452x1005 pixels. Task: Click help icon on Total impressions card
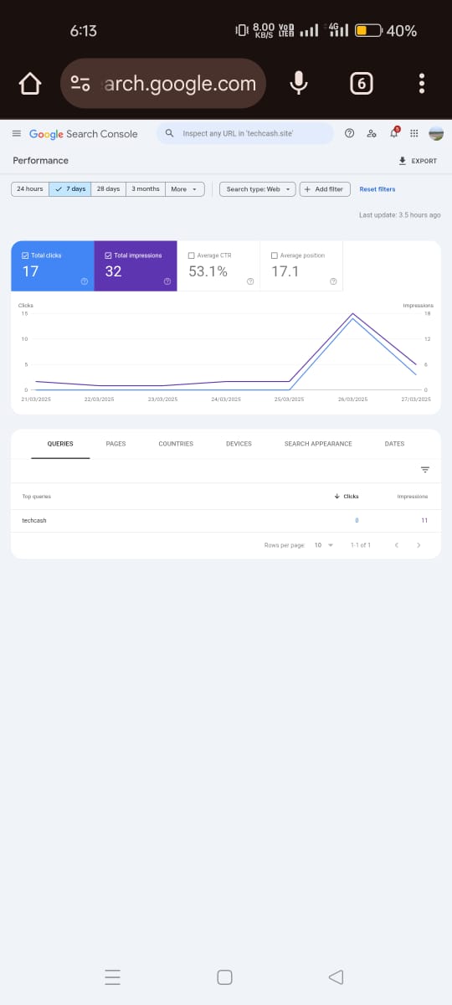pos(167,281)
